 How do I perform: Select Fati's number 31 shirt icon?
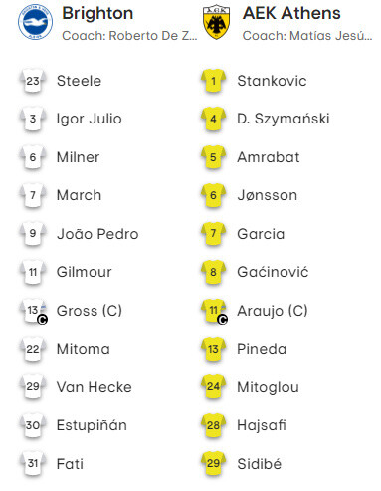[x=33, y=463]
